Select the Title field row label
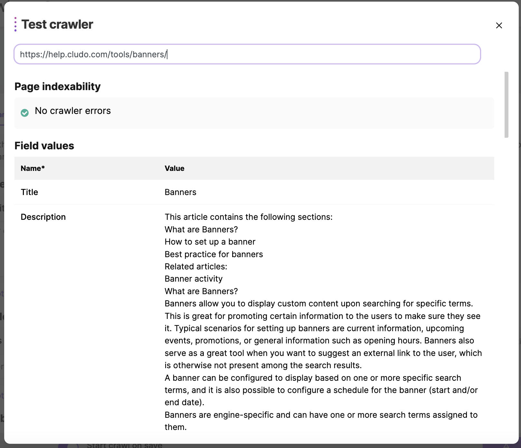This screenshot has width=521, height=448. [30, 192]
